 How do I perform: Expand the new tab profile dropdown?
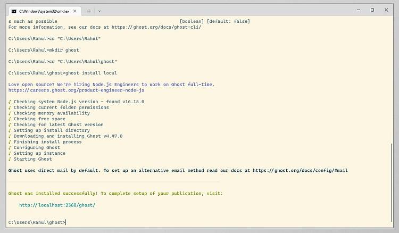(99, 11)
